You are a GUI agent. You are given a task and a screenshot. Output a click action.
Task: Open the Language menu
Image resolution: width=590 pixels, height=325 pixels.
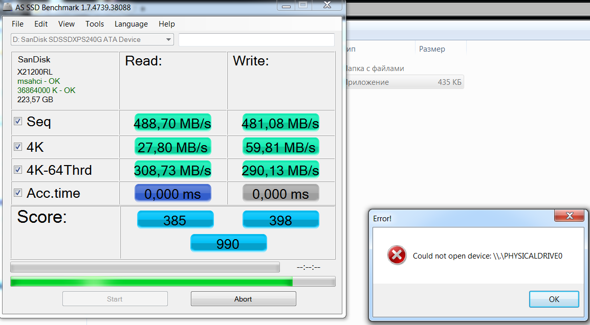(131, 24)
